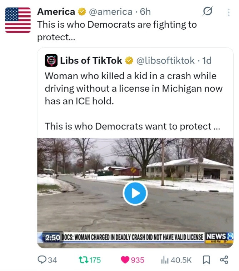
Task: Open the quoted tweet's 1d timestamp
Action: (x=207, y=61)
